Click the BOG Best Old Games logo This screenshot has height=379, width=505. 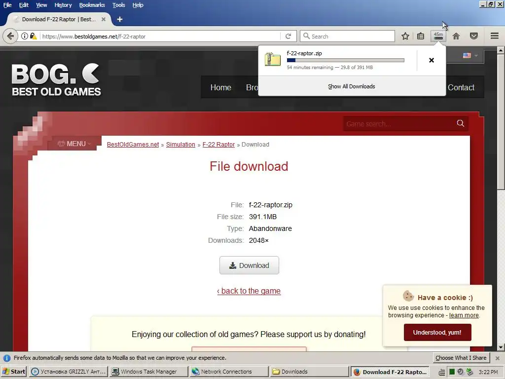(x=56, y=79)
